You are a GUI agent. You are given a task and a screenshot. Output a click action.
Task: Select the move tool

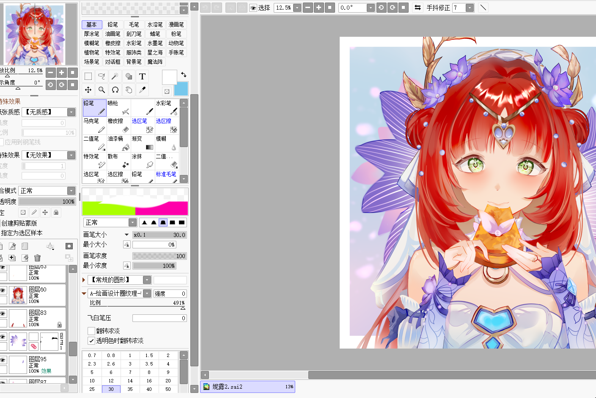[88, 90]
